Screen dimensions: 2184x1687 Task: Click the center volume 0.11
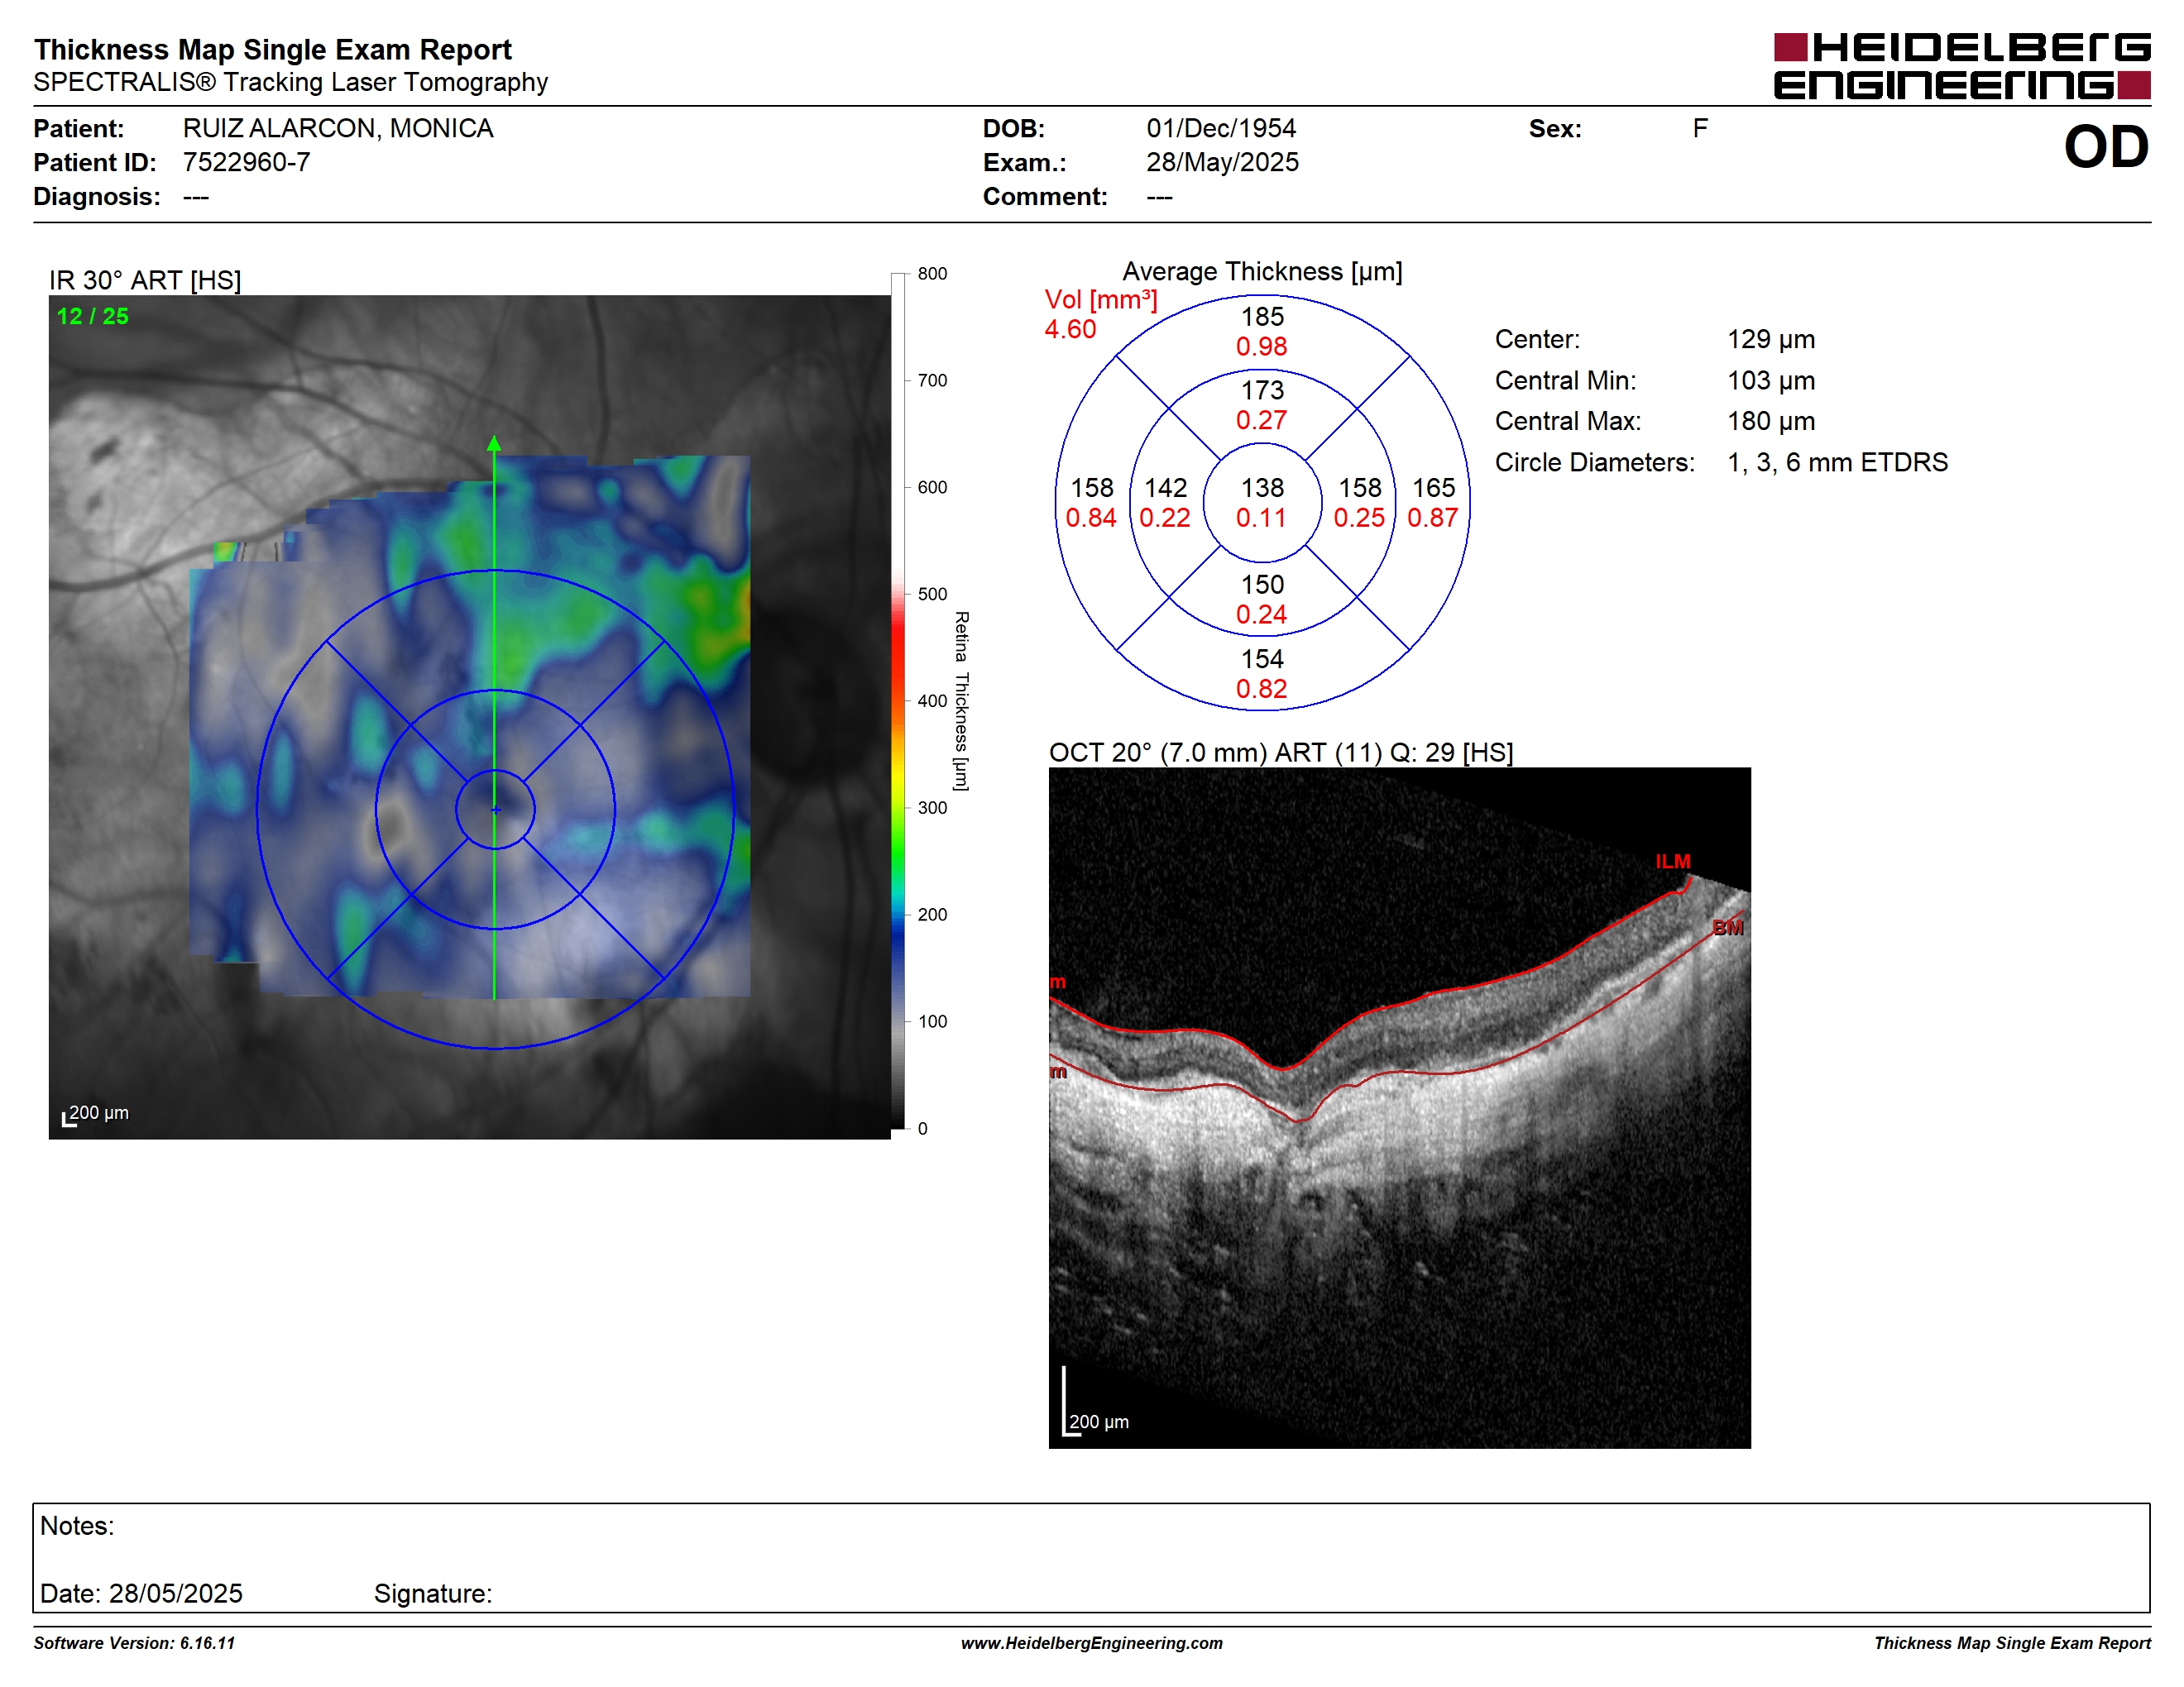click(x=1261, y=518)
